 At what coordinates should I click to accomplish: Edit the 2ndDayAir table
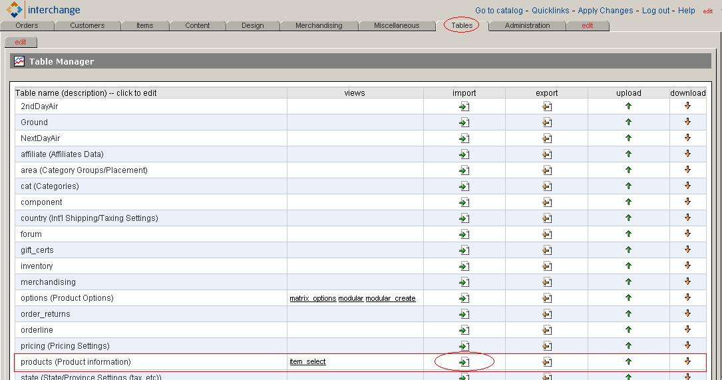[x=39, y=106]
